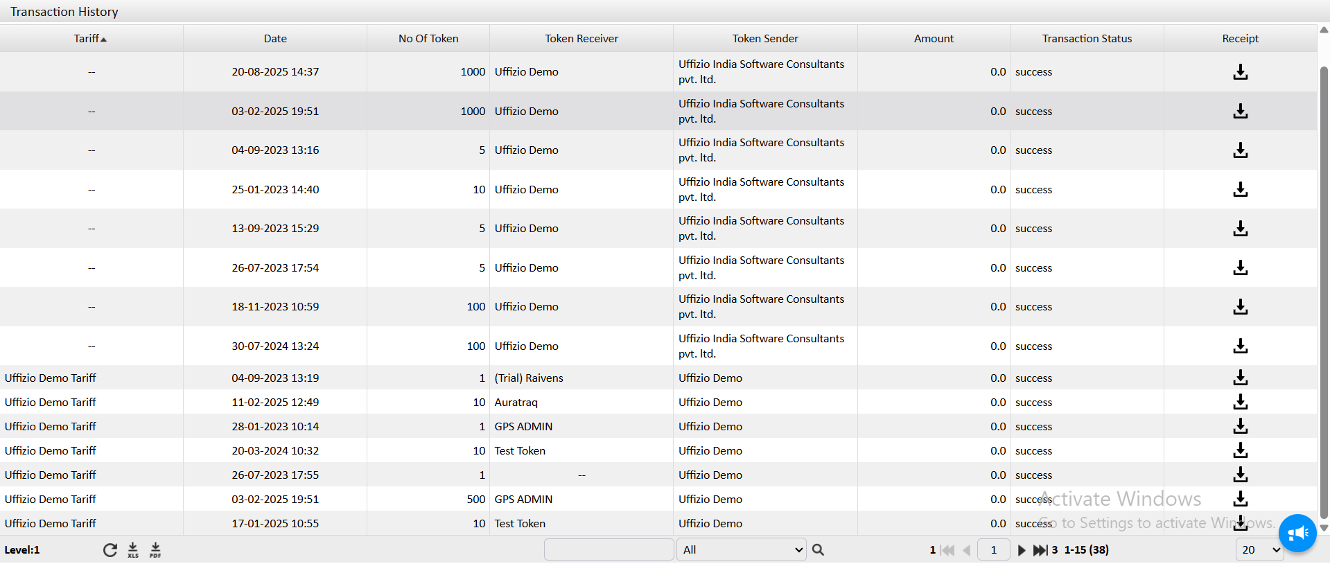Click the refresh icon in the footer

click(110, 550)
